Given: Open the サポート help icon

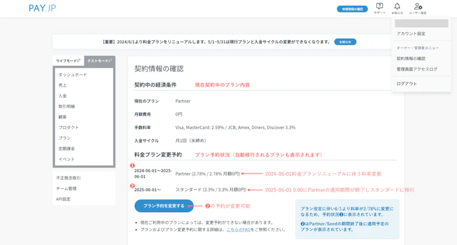Looking at the screenshot, I should [380, 8].
